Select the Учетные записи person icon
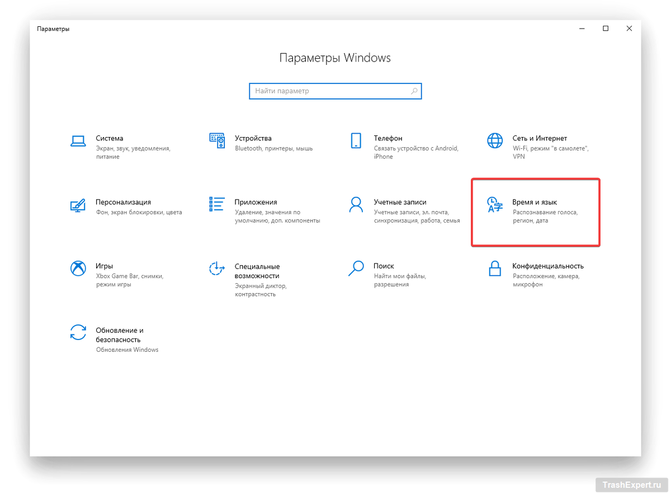Screen dimensions: 671x495 pyautogui.click(x=356, y=204)
